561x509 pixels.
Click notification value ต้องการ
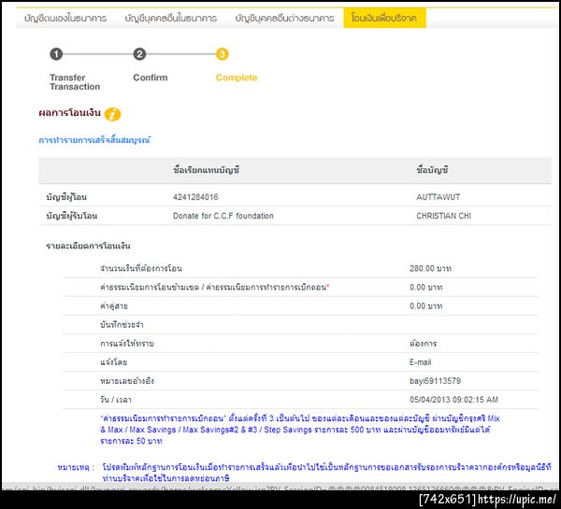coord(423,344)
